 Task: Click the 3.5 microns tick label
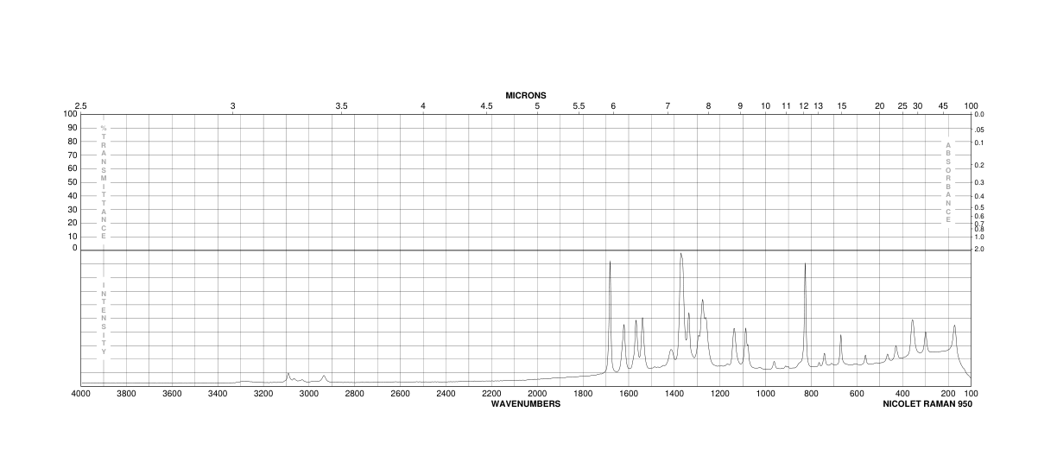click(341, 105)
